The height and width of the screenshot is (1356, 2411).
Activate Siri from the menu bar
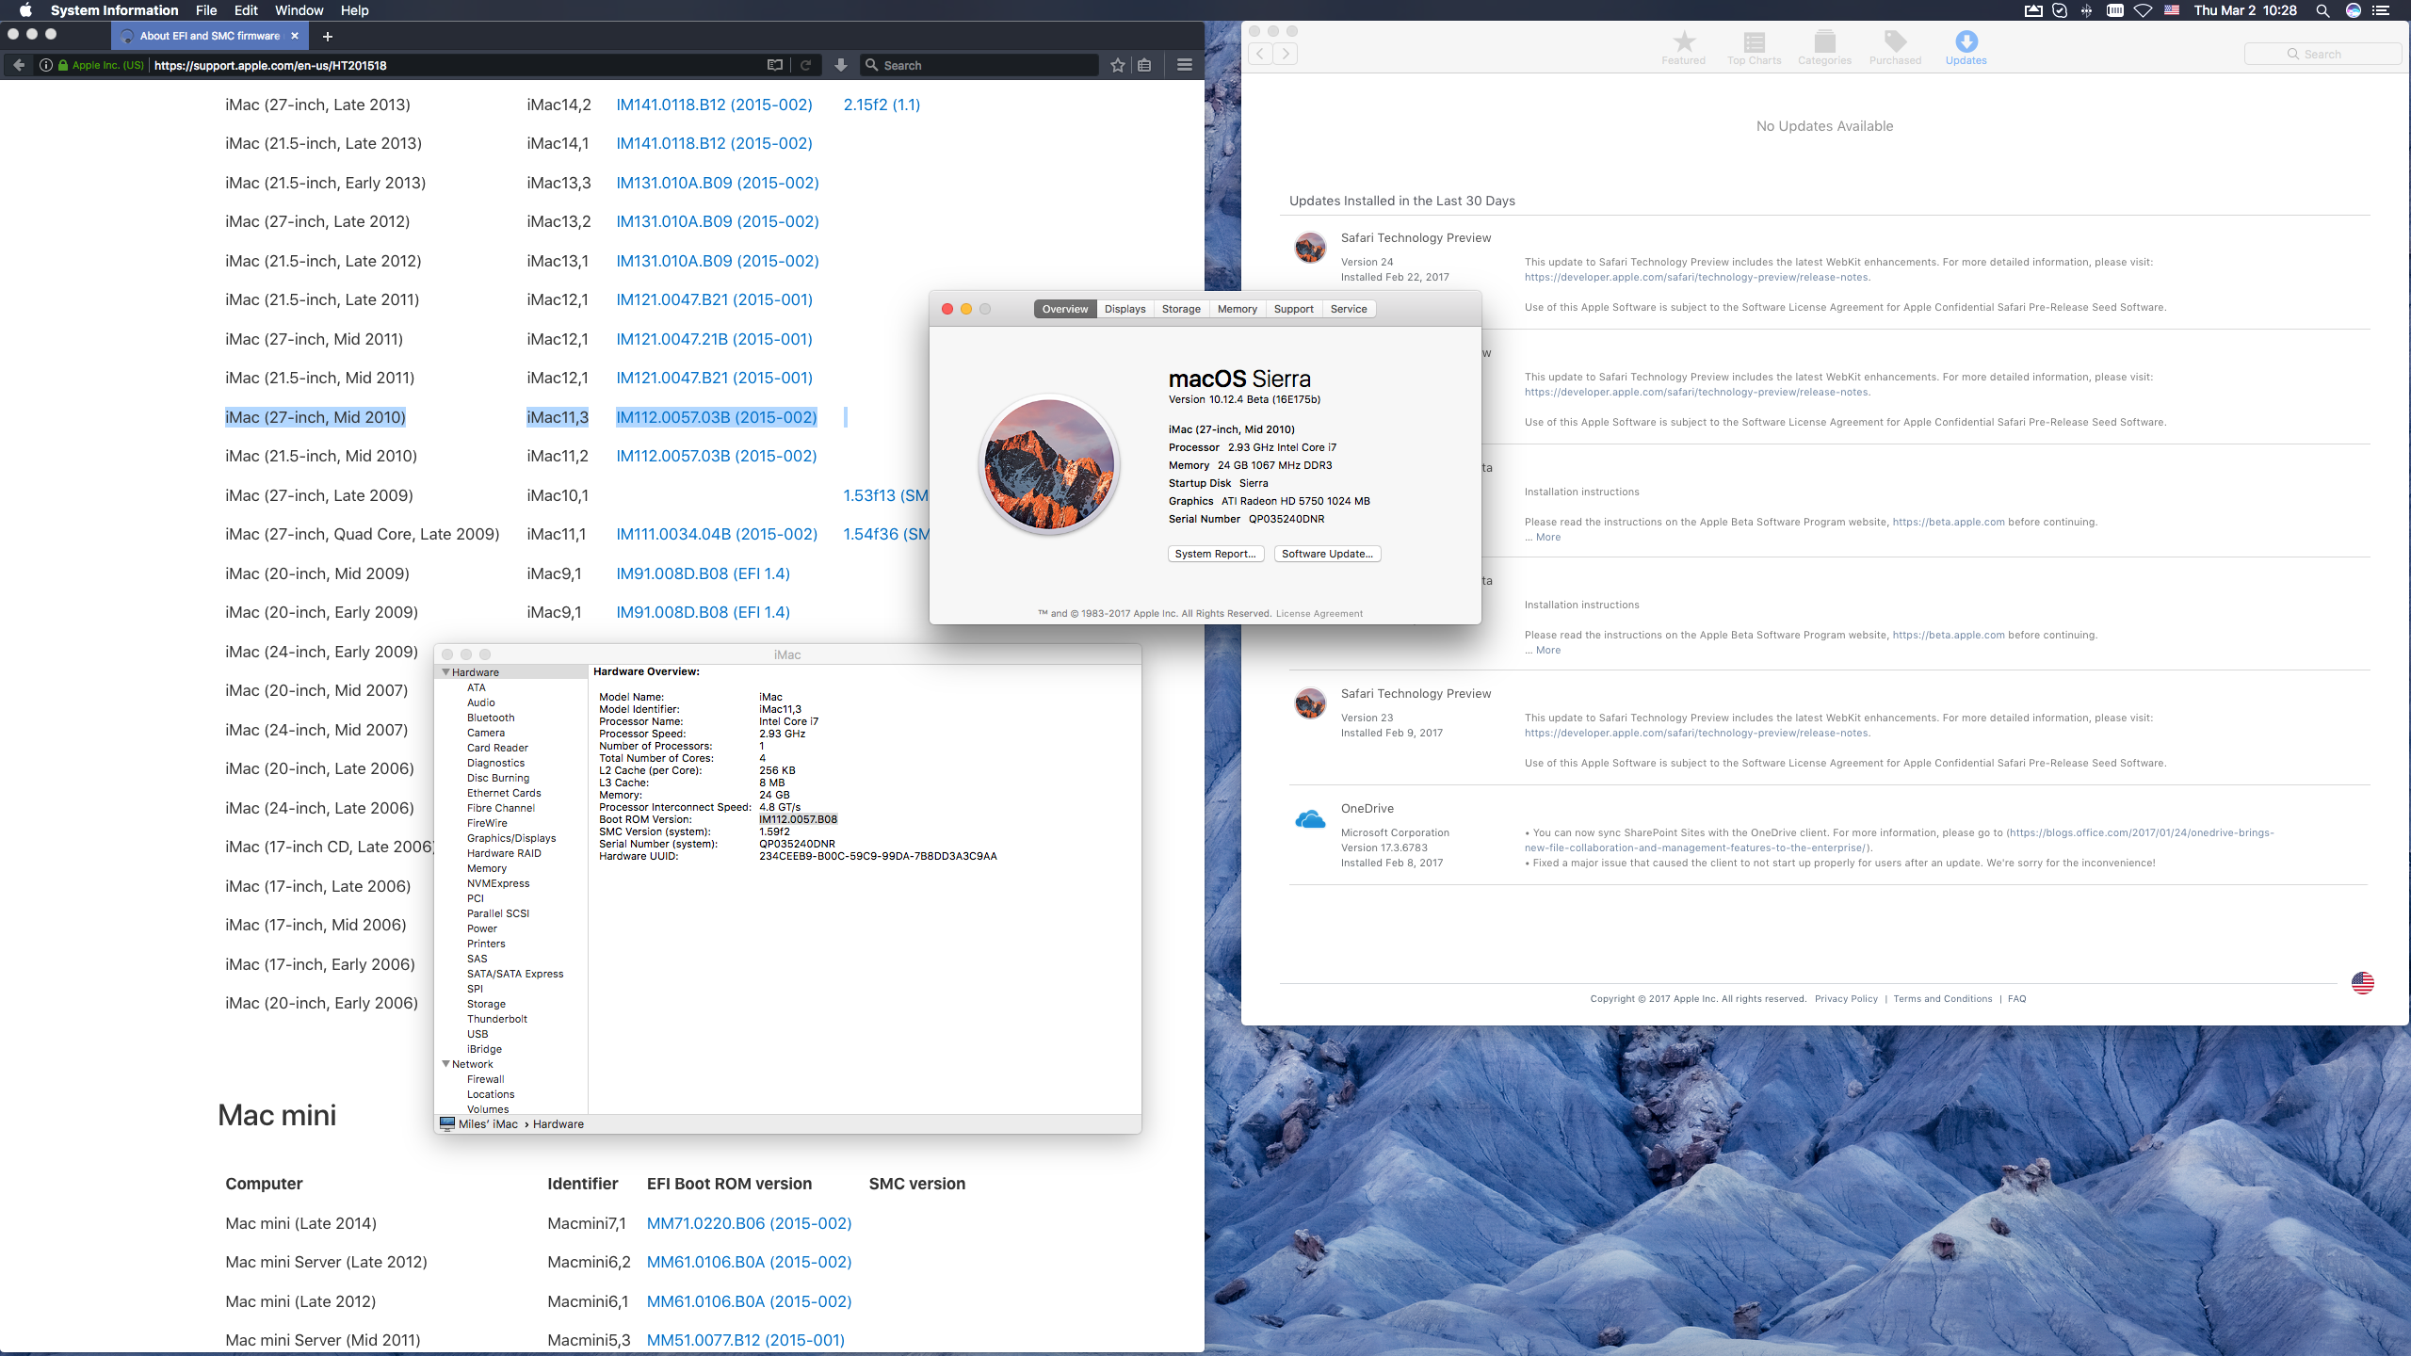[2354, 10]
